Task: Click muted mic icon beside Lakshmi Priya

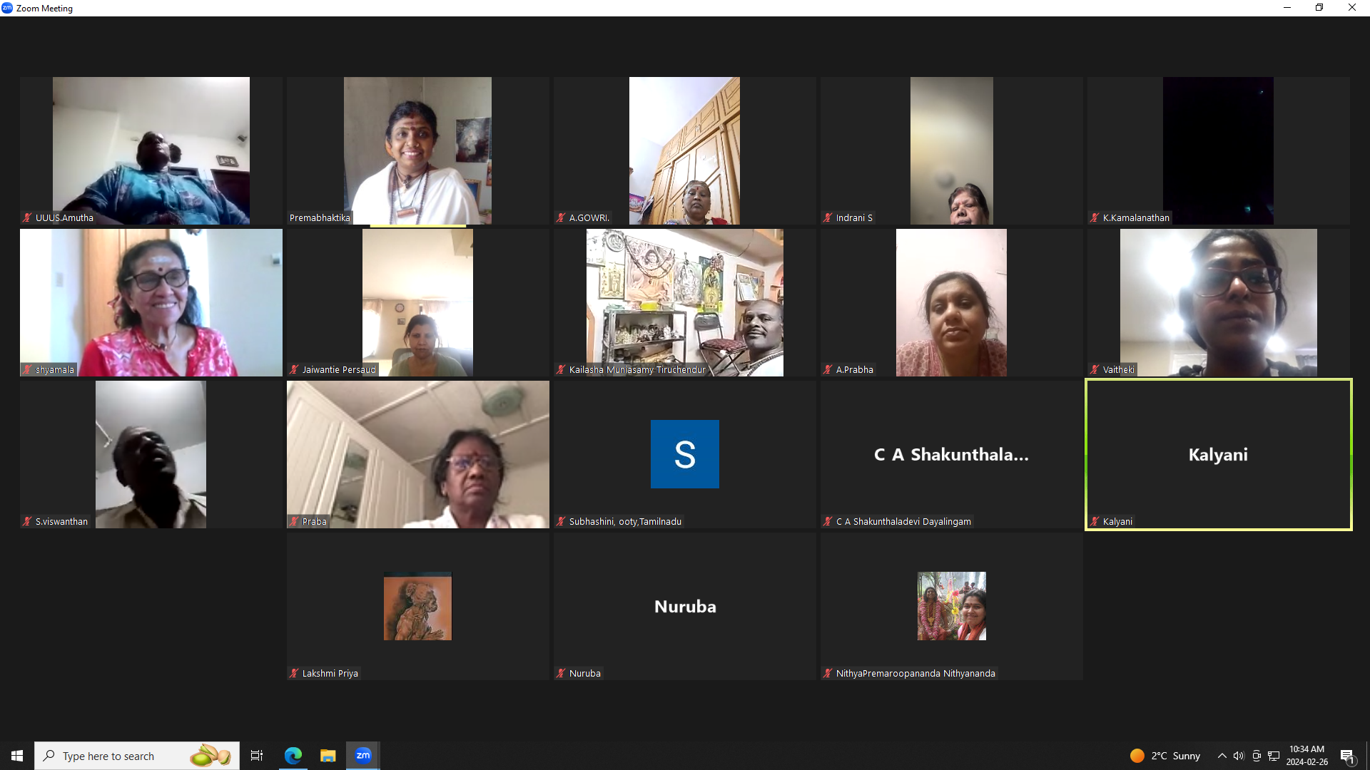Action: point(294,674)
